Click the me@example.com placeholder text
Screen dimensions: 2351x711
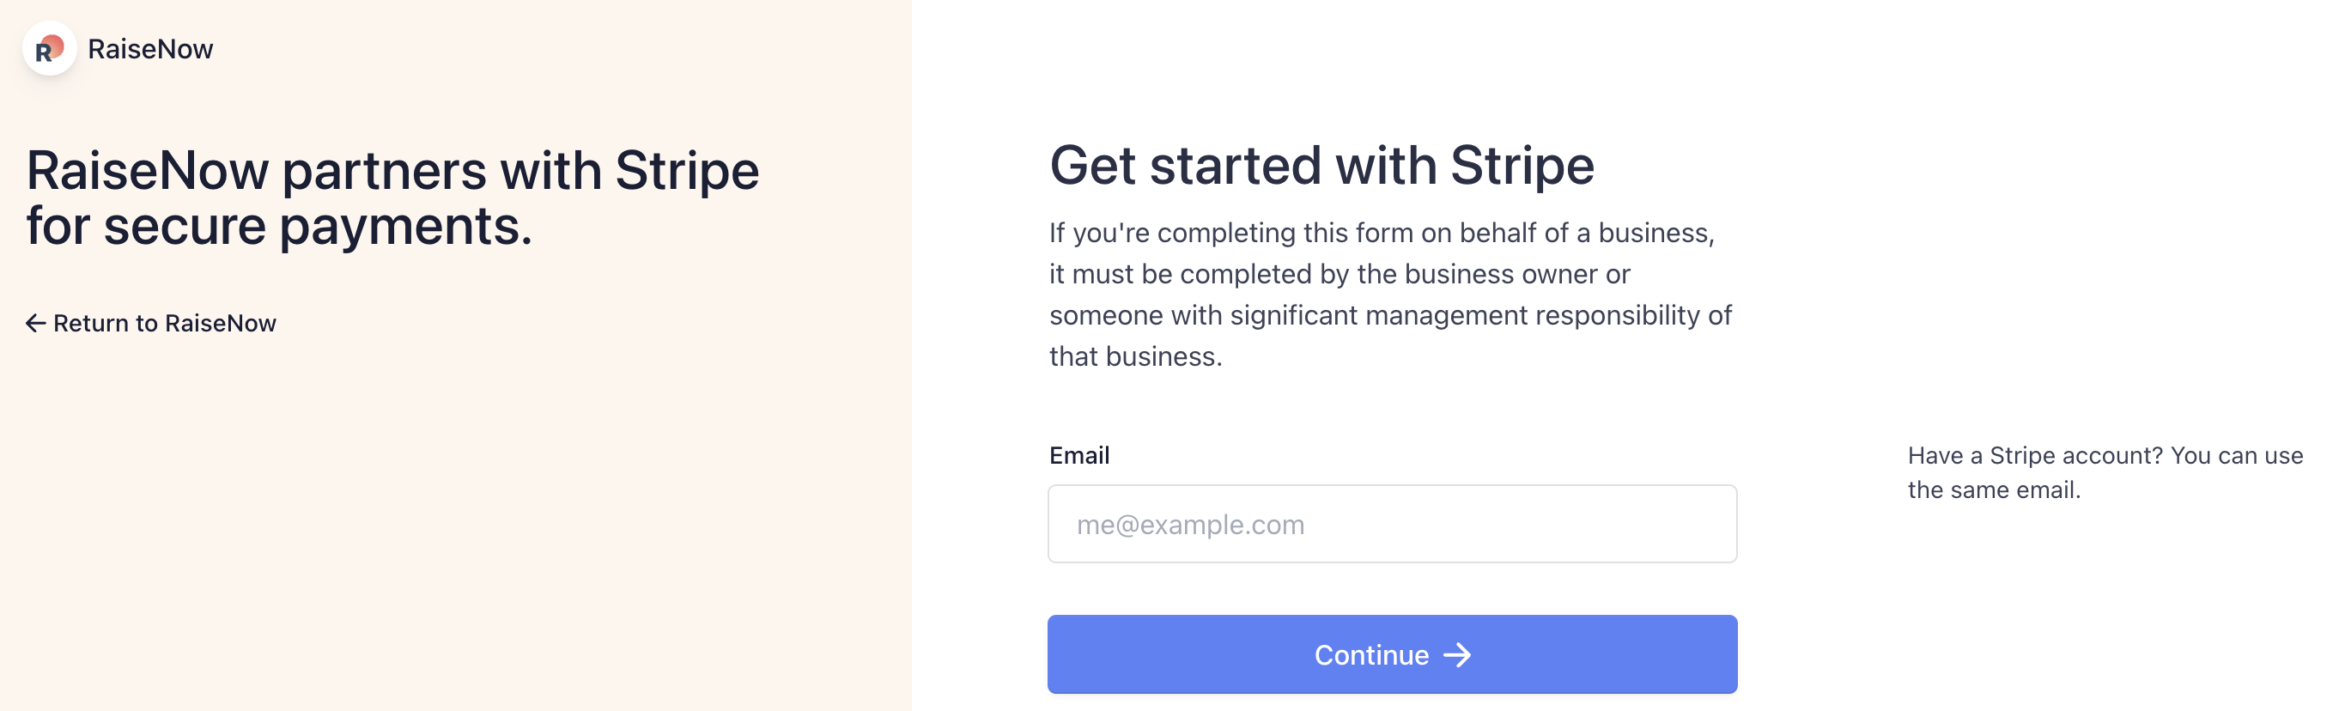pos(1190,525)
